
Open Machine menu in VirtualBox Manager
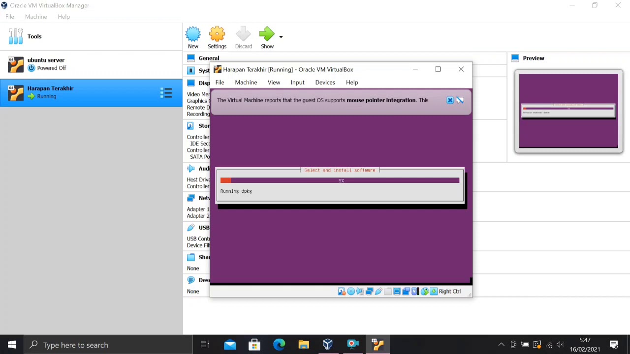click(x=36, y=17)
